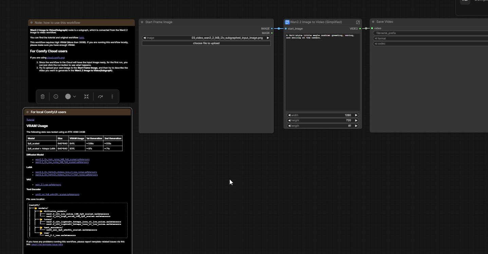Click the 84% VRAM usage cell
This screenshot has width=488, height=254.
[76, 143]
